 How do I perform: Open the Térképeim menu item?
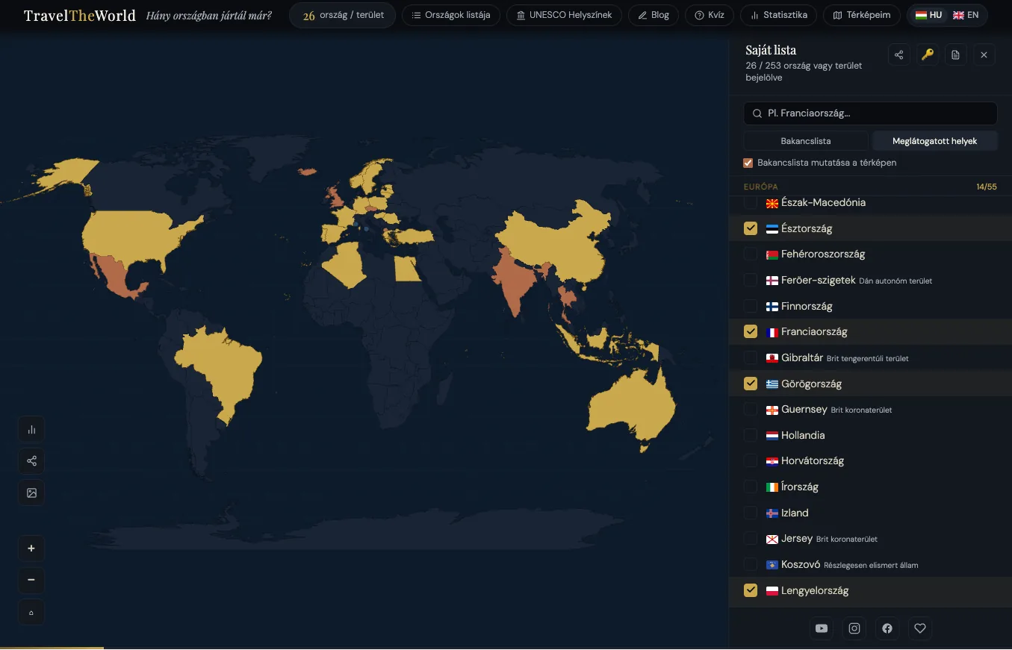[861, 15]
